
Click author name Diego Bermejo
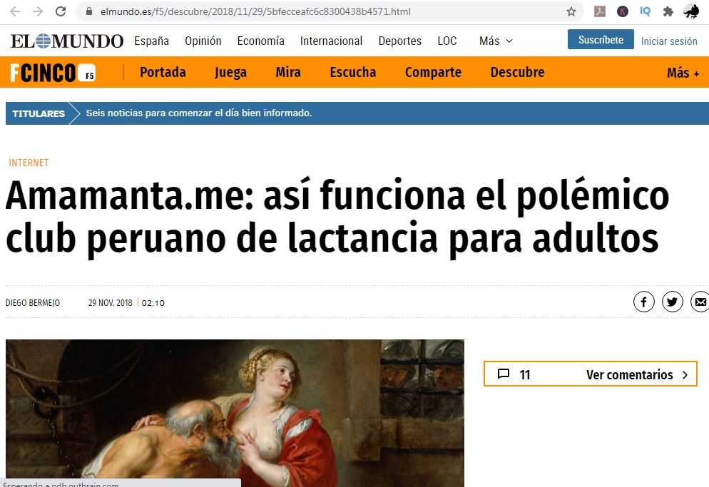point(33,303)
